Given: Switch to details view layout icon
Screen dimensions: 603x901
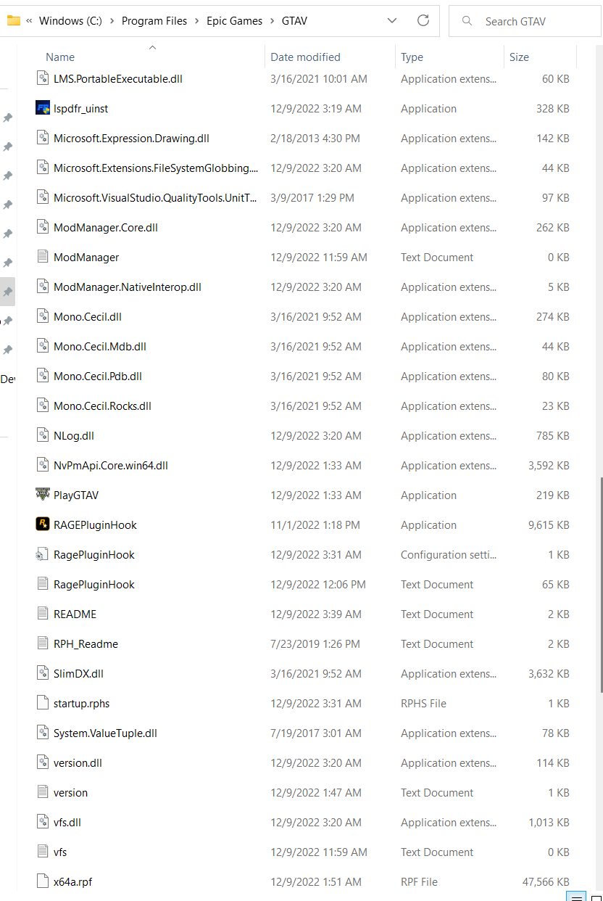Looking at the screenshot, I should [x=577, y=897].
